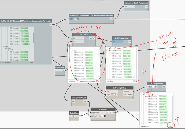Click element ID 16620694 in lower List.UniqueItems preview
This screenshot has width=185, height=129.
coord(163,120)
